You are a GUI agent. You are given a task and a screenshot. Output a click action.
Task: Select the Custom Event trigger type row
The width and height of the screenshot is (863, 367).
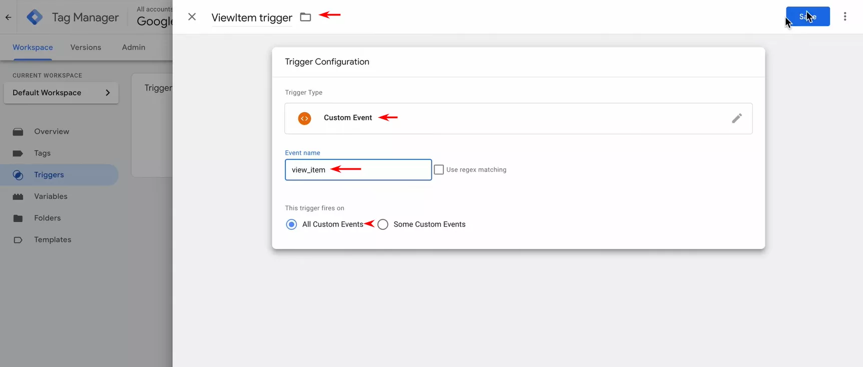pyautogui.click(x=518, y=118)
